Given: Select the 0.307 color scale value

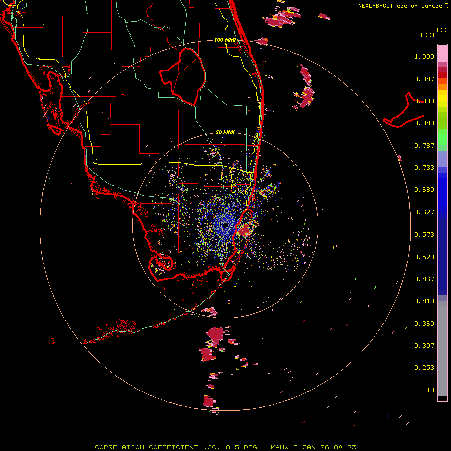Looking at the screenshot, I should coord(424,346).
